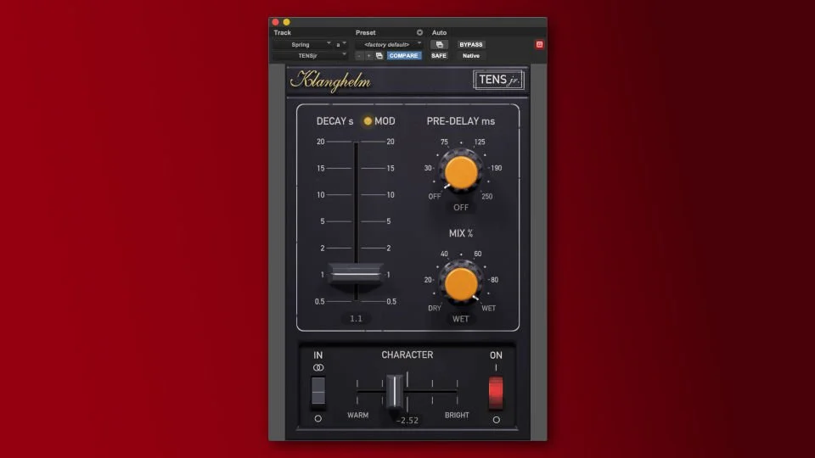The width and height of the screenshot is (815, 458).
Task: Click the 'Track' header label
Action: (x=282, y=33)
